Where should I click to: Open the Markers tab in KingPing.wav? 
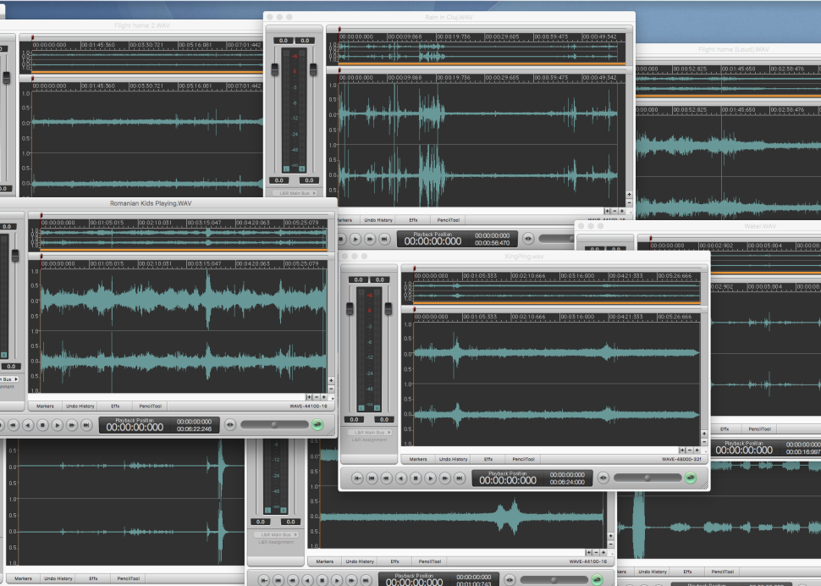(x=418, y=459)
